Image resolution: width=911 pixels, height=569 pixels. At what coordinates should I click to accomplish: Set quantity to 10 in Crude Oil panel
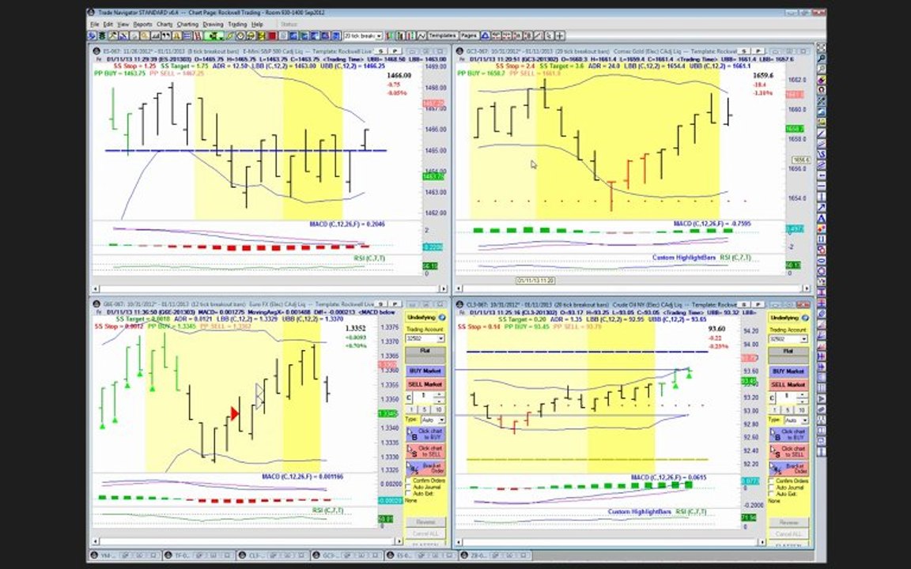(802, 410)
